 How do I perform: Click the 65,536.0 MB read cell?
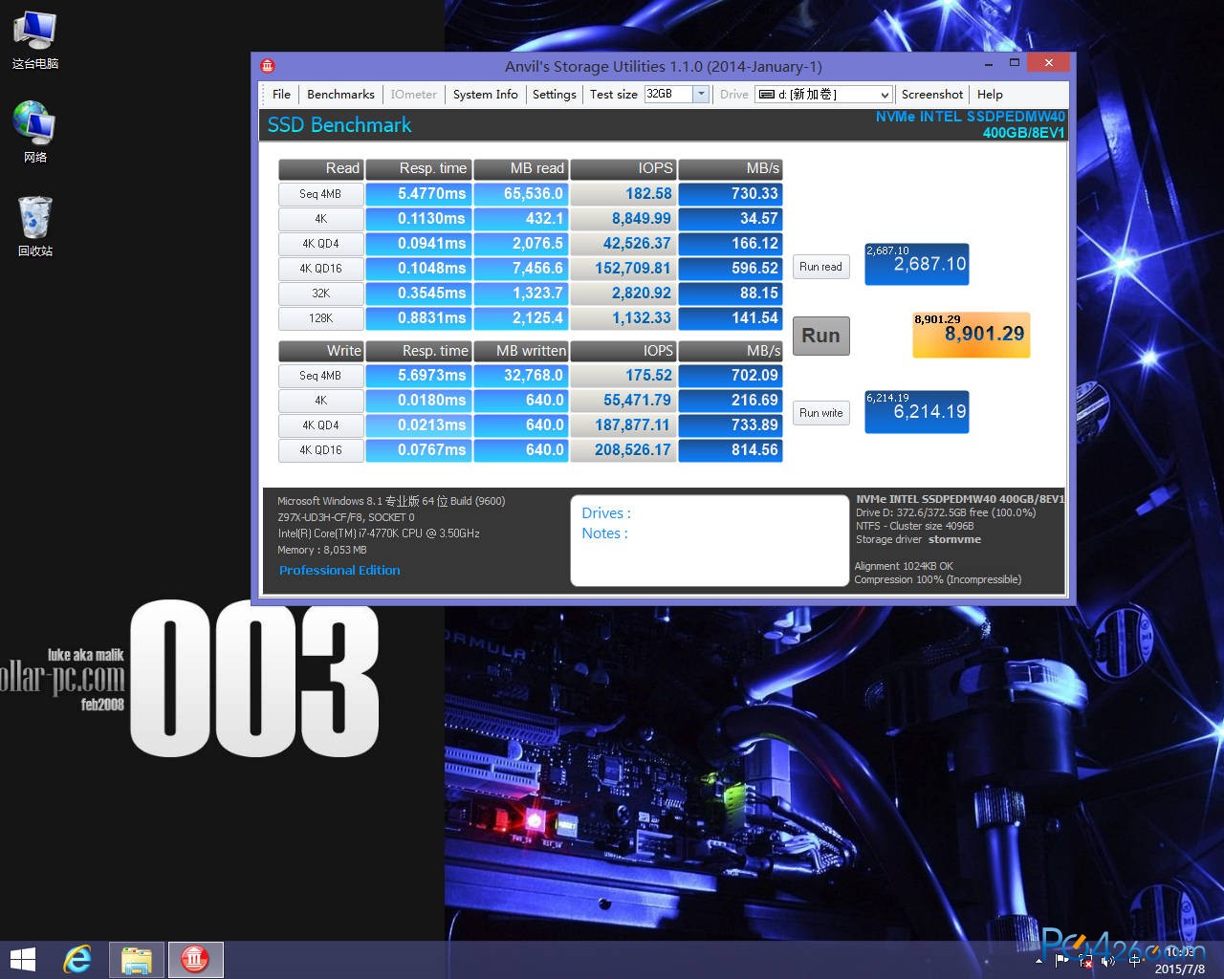pyautogui.click(x=521, y=194)
